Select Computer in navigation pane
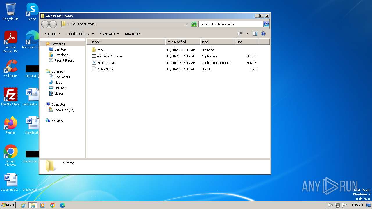 tap(58, 105)
